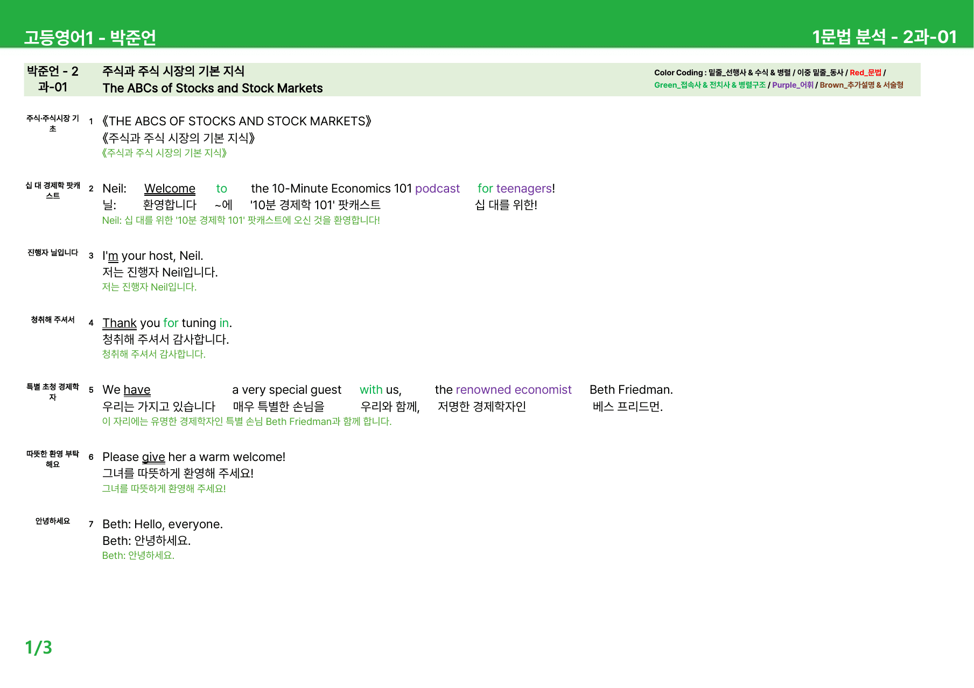Click the header title 고등영어1 - 박준언
The height and width of the screenshot is (688, 974).
90,37
